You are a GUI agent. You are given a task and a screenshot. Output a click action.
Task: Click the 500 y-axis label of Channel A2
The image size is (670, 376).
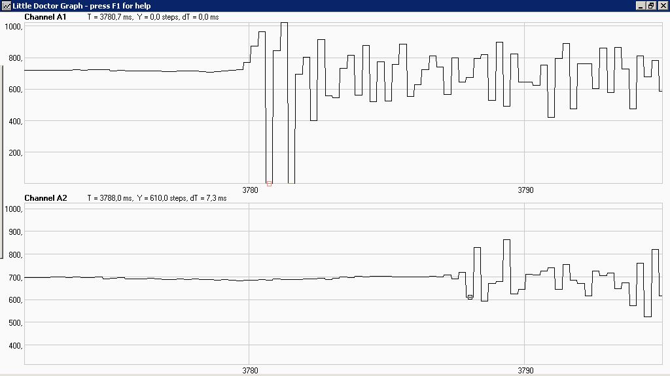(14, 323)
